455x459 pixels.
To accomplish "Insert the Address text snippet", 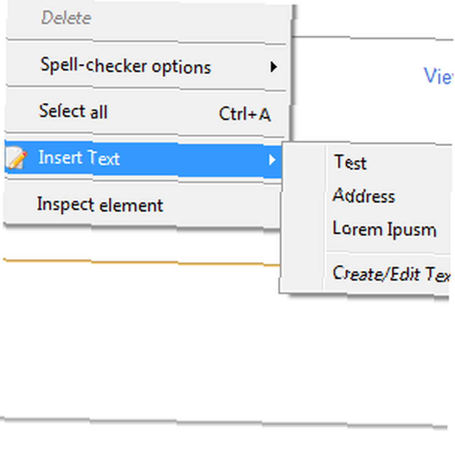I will tap(364, 195).
